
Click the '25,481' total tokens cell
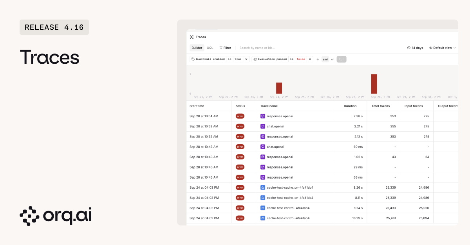point(391,218)
